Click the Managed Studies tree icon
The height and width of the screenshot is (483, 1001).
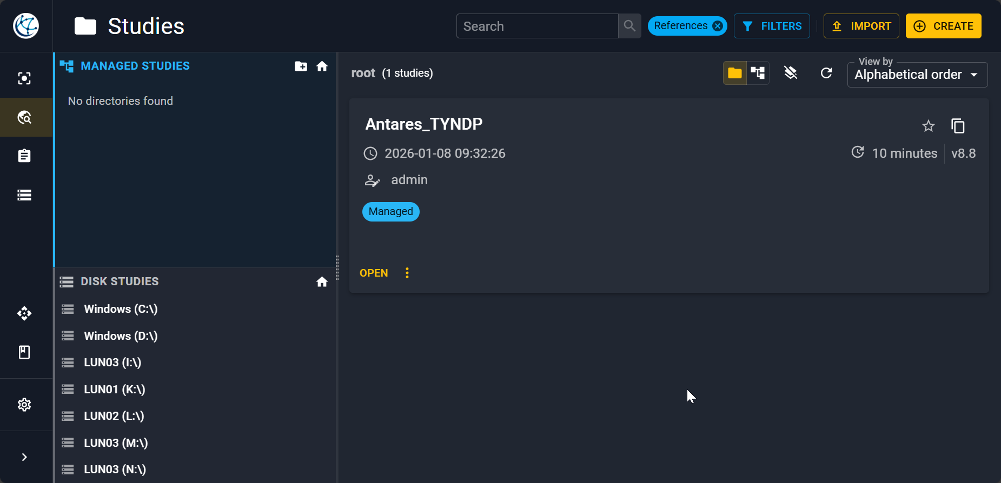point(67,66)
